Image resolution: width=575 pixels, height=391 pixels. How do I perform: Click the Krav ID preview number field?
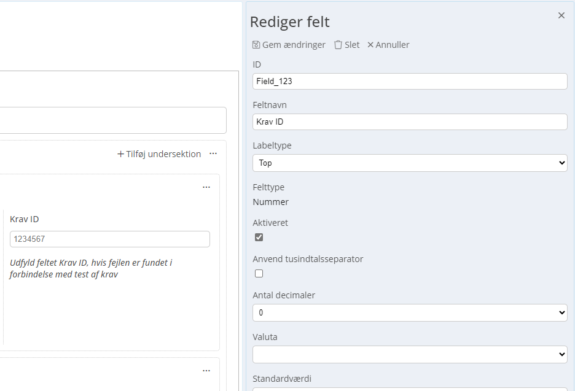tap(109, 239)
